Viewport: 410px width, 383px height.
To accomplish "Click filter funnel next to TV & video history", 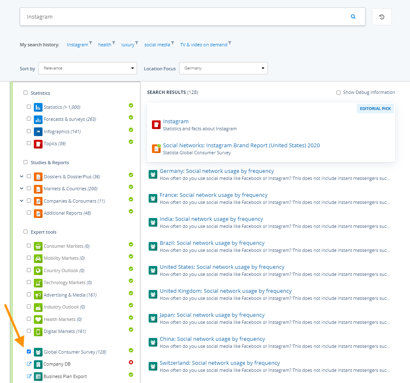I will 230,43.
